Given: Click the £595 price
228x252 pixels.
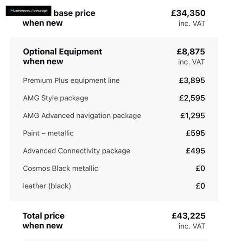Looking at the screenshot, I should (196, 133).
